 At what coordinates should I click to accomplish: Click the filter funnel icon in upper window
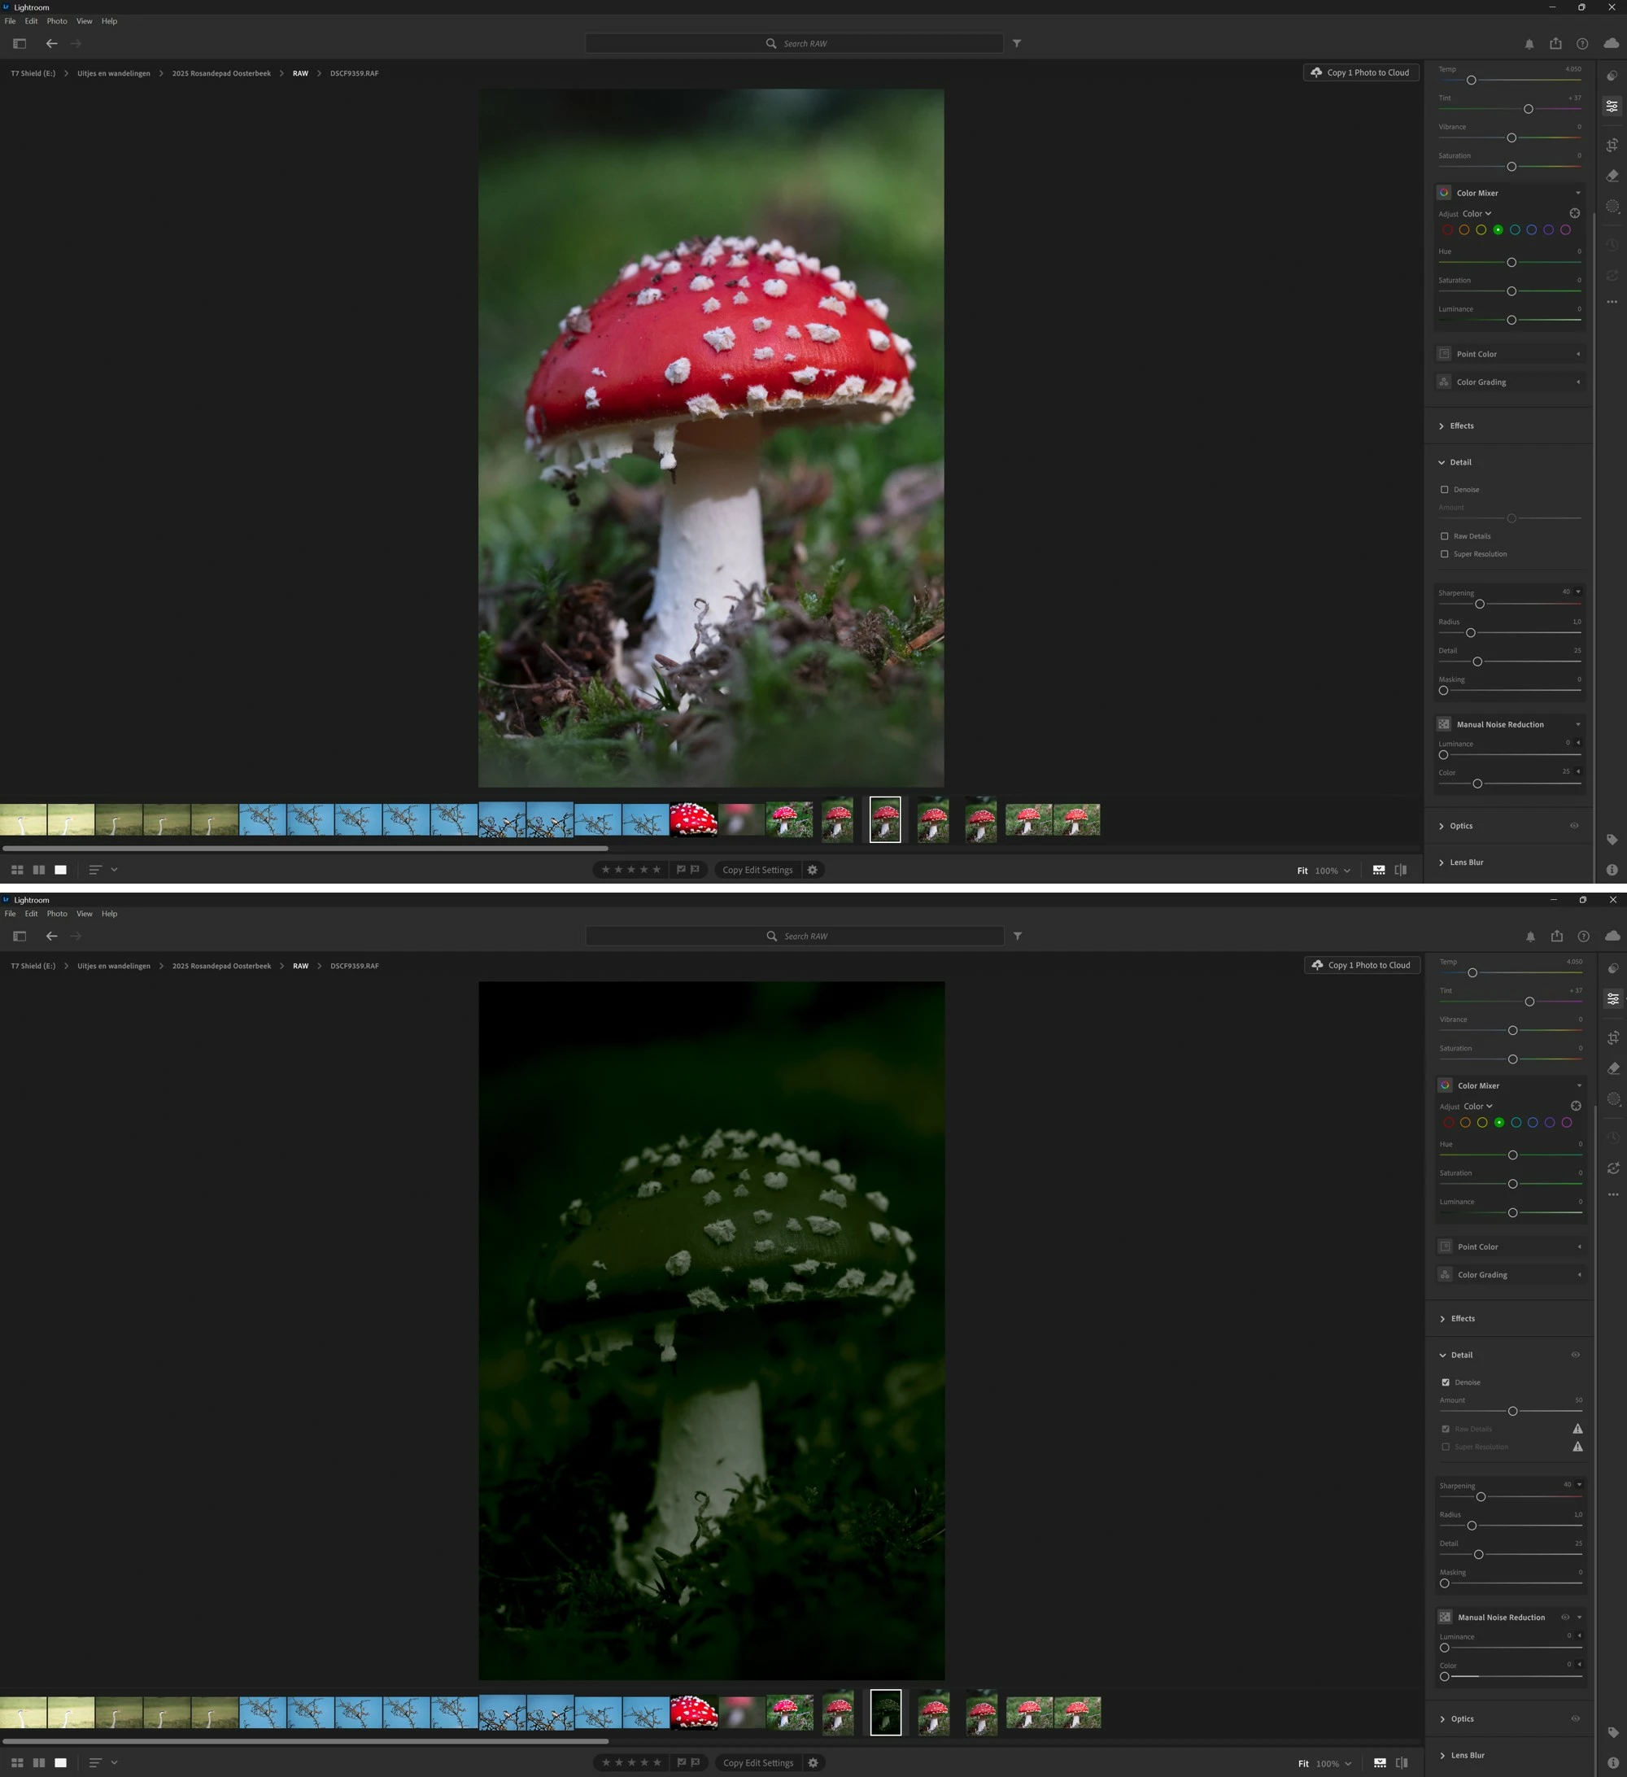pos(1016,43)
